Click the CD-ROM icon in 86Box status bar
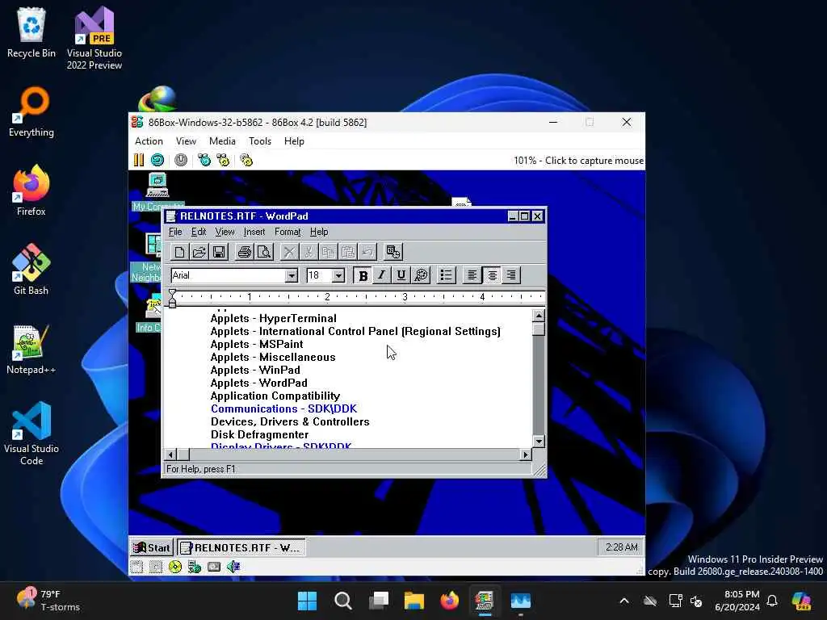Image resolution: width=827 pixels, height=620 pixels. click(x=175, y=567)
